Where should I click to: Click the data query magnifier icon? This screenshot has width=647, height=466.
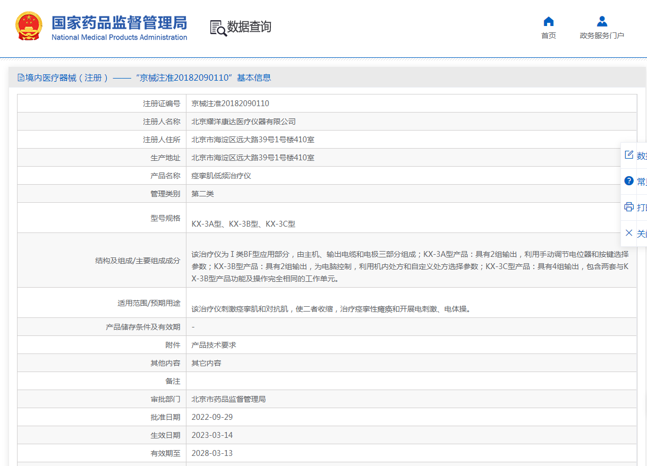218,28
